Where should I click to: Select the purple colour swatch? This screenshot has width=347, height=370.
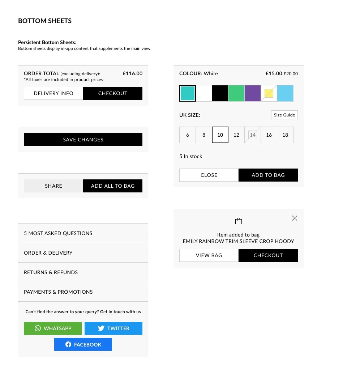253,93
